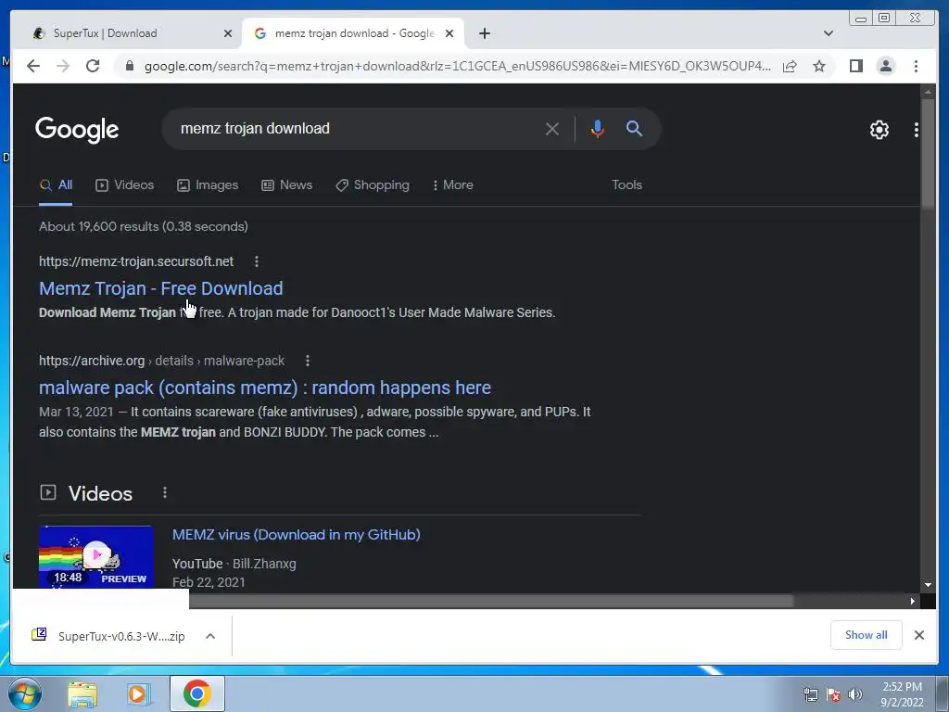This screenshot has width=949, height=712.
Task: Click the vertical scrollbar down arrow
Action: pos(928,585)
